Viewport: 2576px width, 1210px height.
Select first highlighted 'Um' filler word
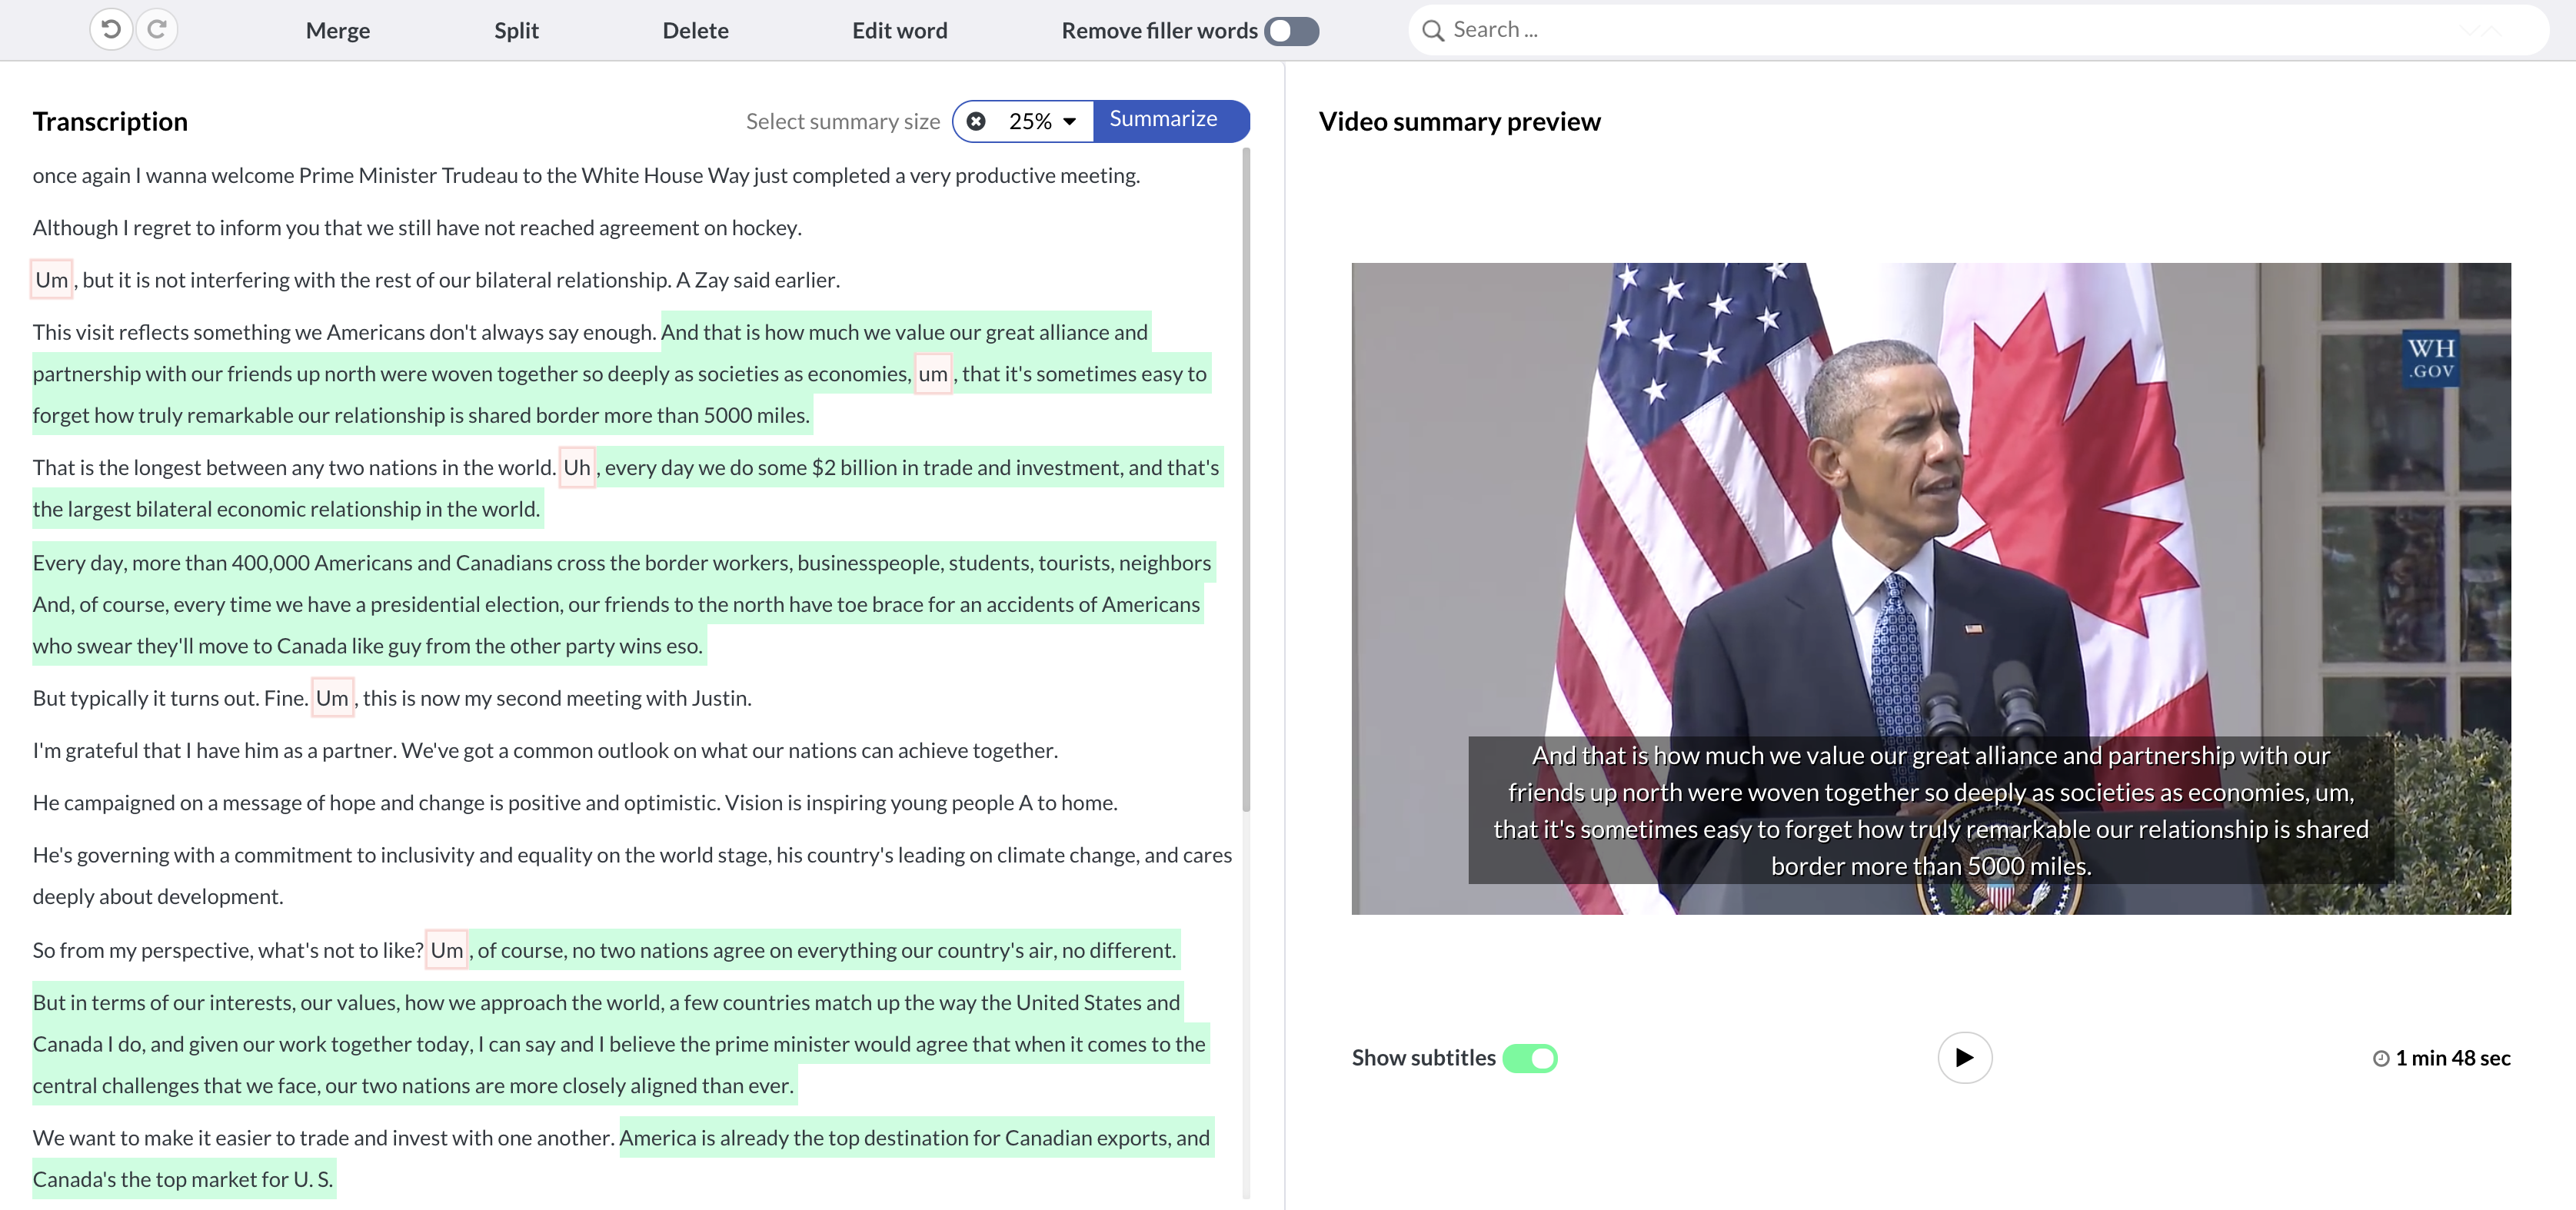pos(52,280)
